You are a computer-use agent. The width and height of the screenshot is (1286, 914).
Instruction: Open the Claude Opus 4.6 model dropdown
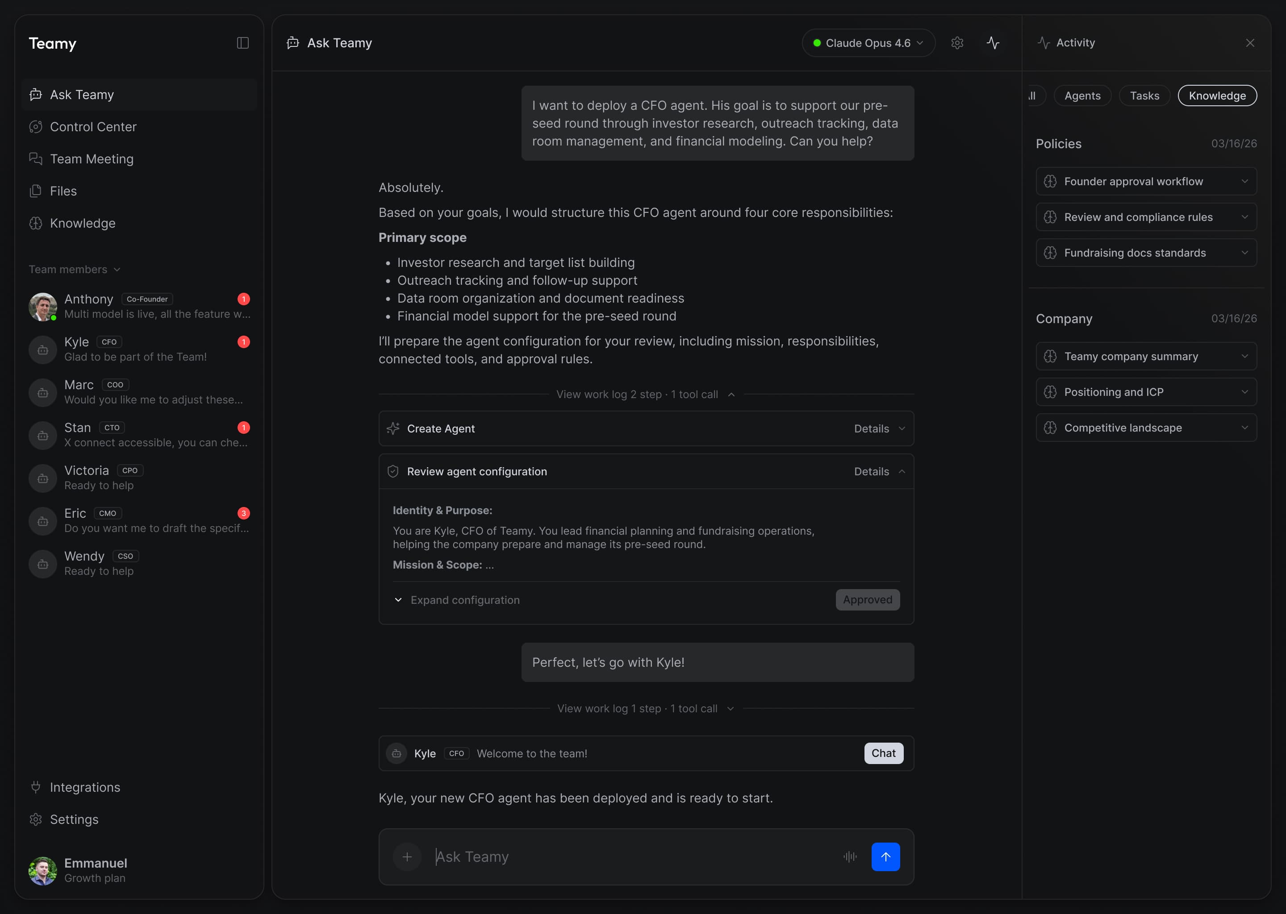coord(868,42)
